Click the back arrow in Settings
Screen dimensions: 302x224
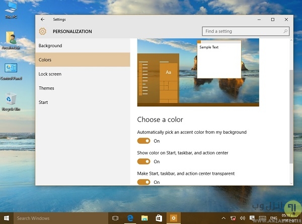click(x=42, y=20)
